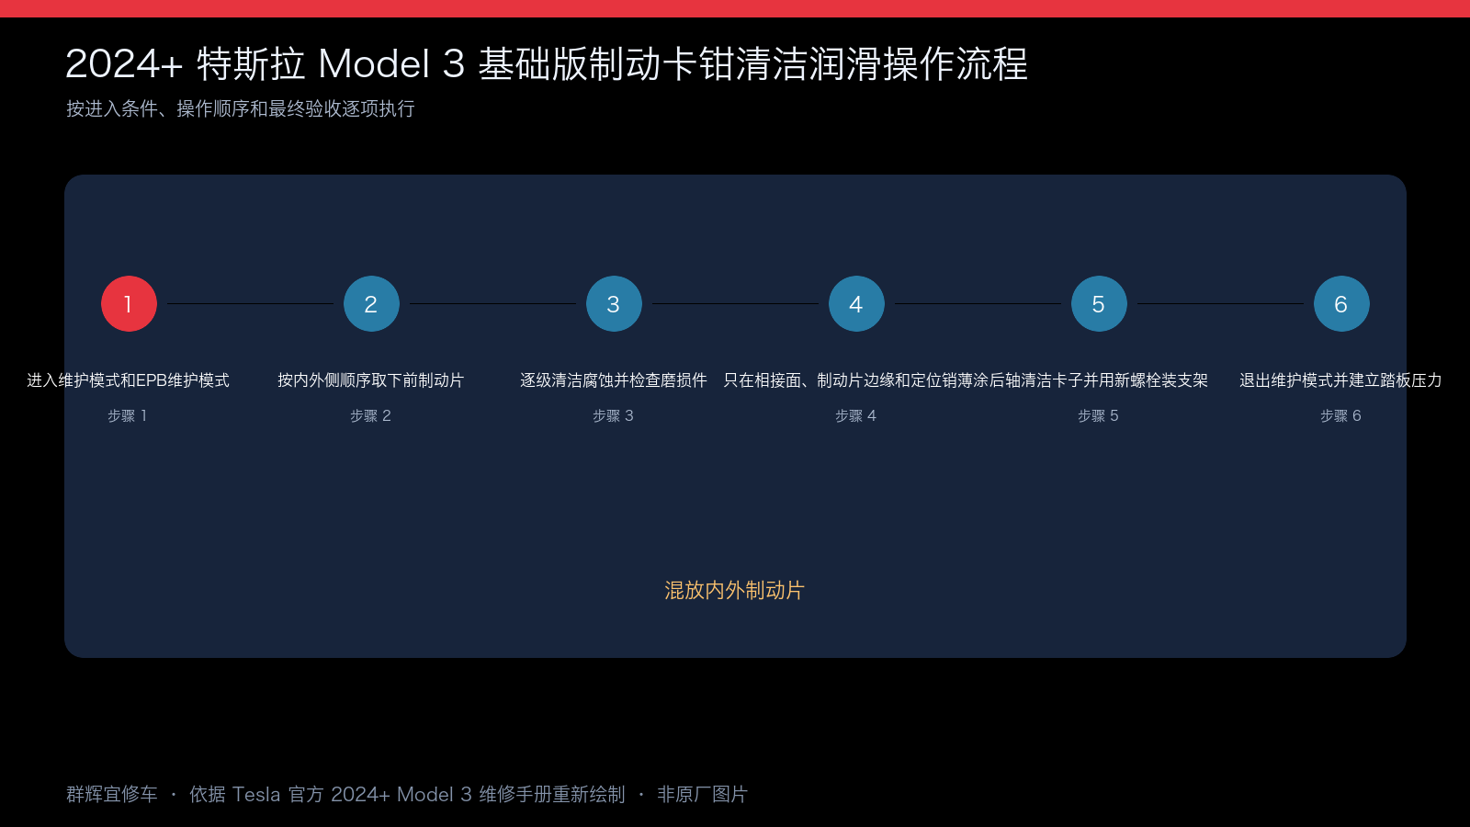
Task: Click the subtitle "按进入条件、操作顺序和最终验收逐项执行"
Action: pos(241,108)
